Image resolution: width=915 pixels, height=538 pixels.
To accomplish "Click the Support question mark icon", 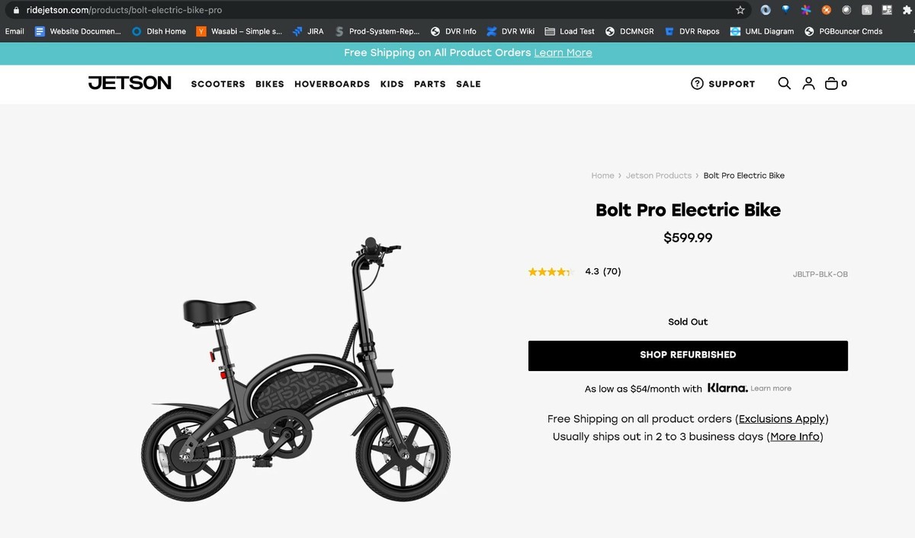I will (697, 84).
